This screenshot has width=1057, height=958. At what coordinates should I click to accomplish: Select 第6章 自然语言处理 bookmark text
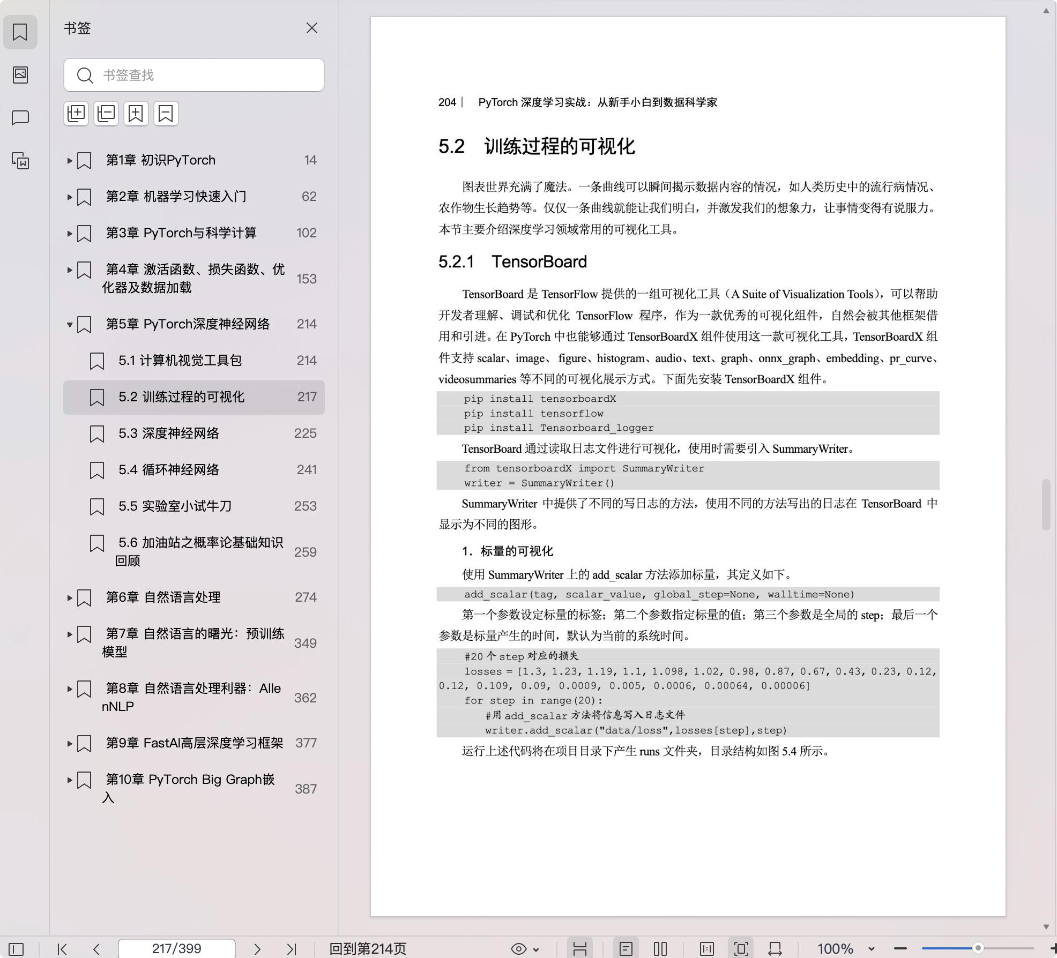(x=163, y=597)
